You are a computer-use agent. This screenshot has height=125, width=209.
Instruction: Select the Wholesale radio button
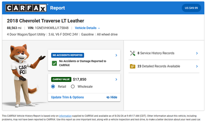tap(73, 86)
